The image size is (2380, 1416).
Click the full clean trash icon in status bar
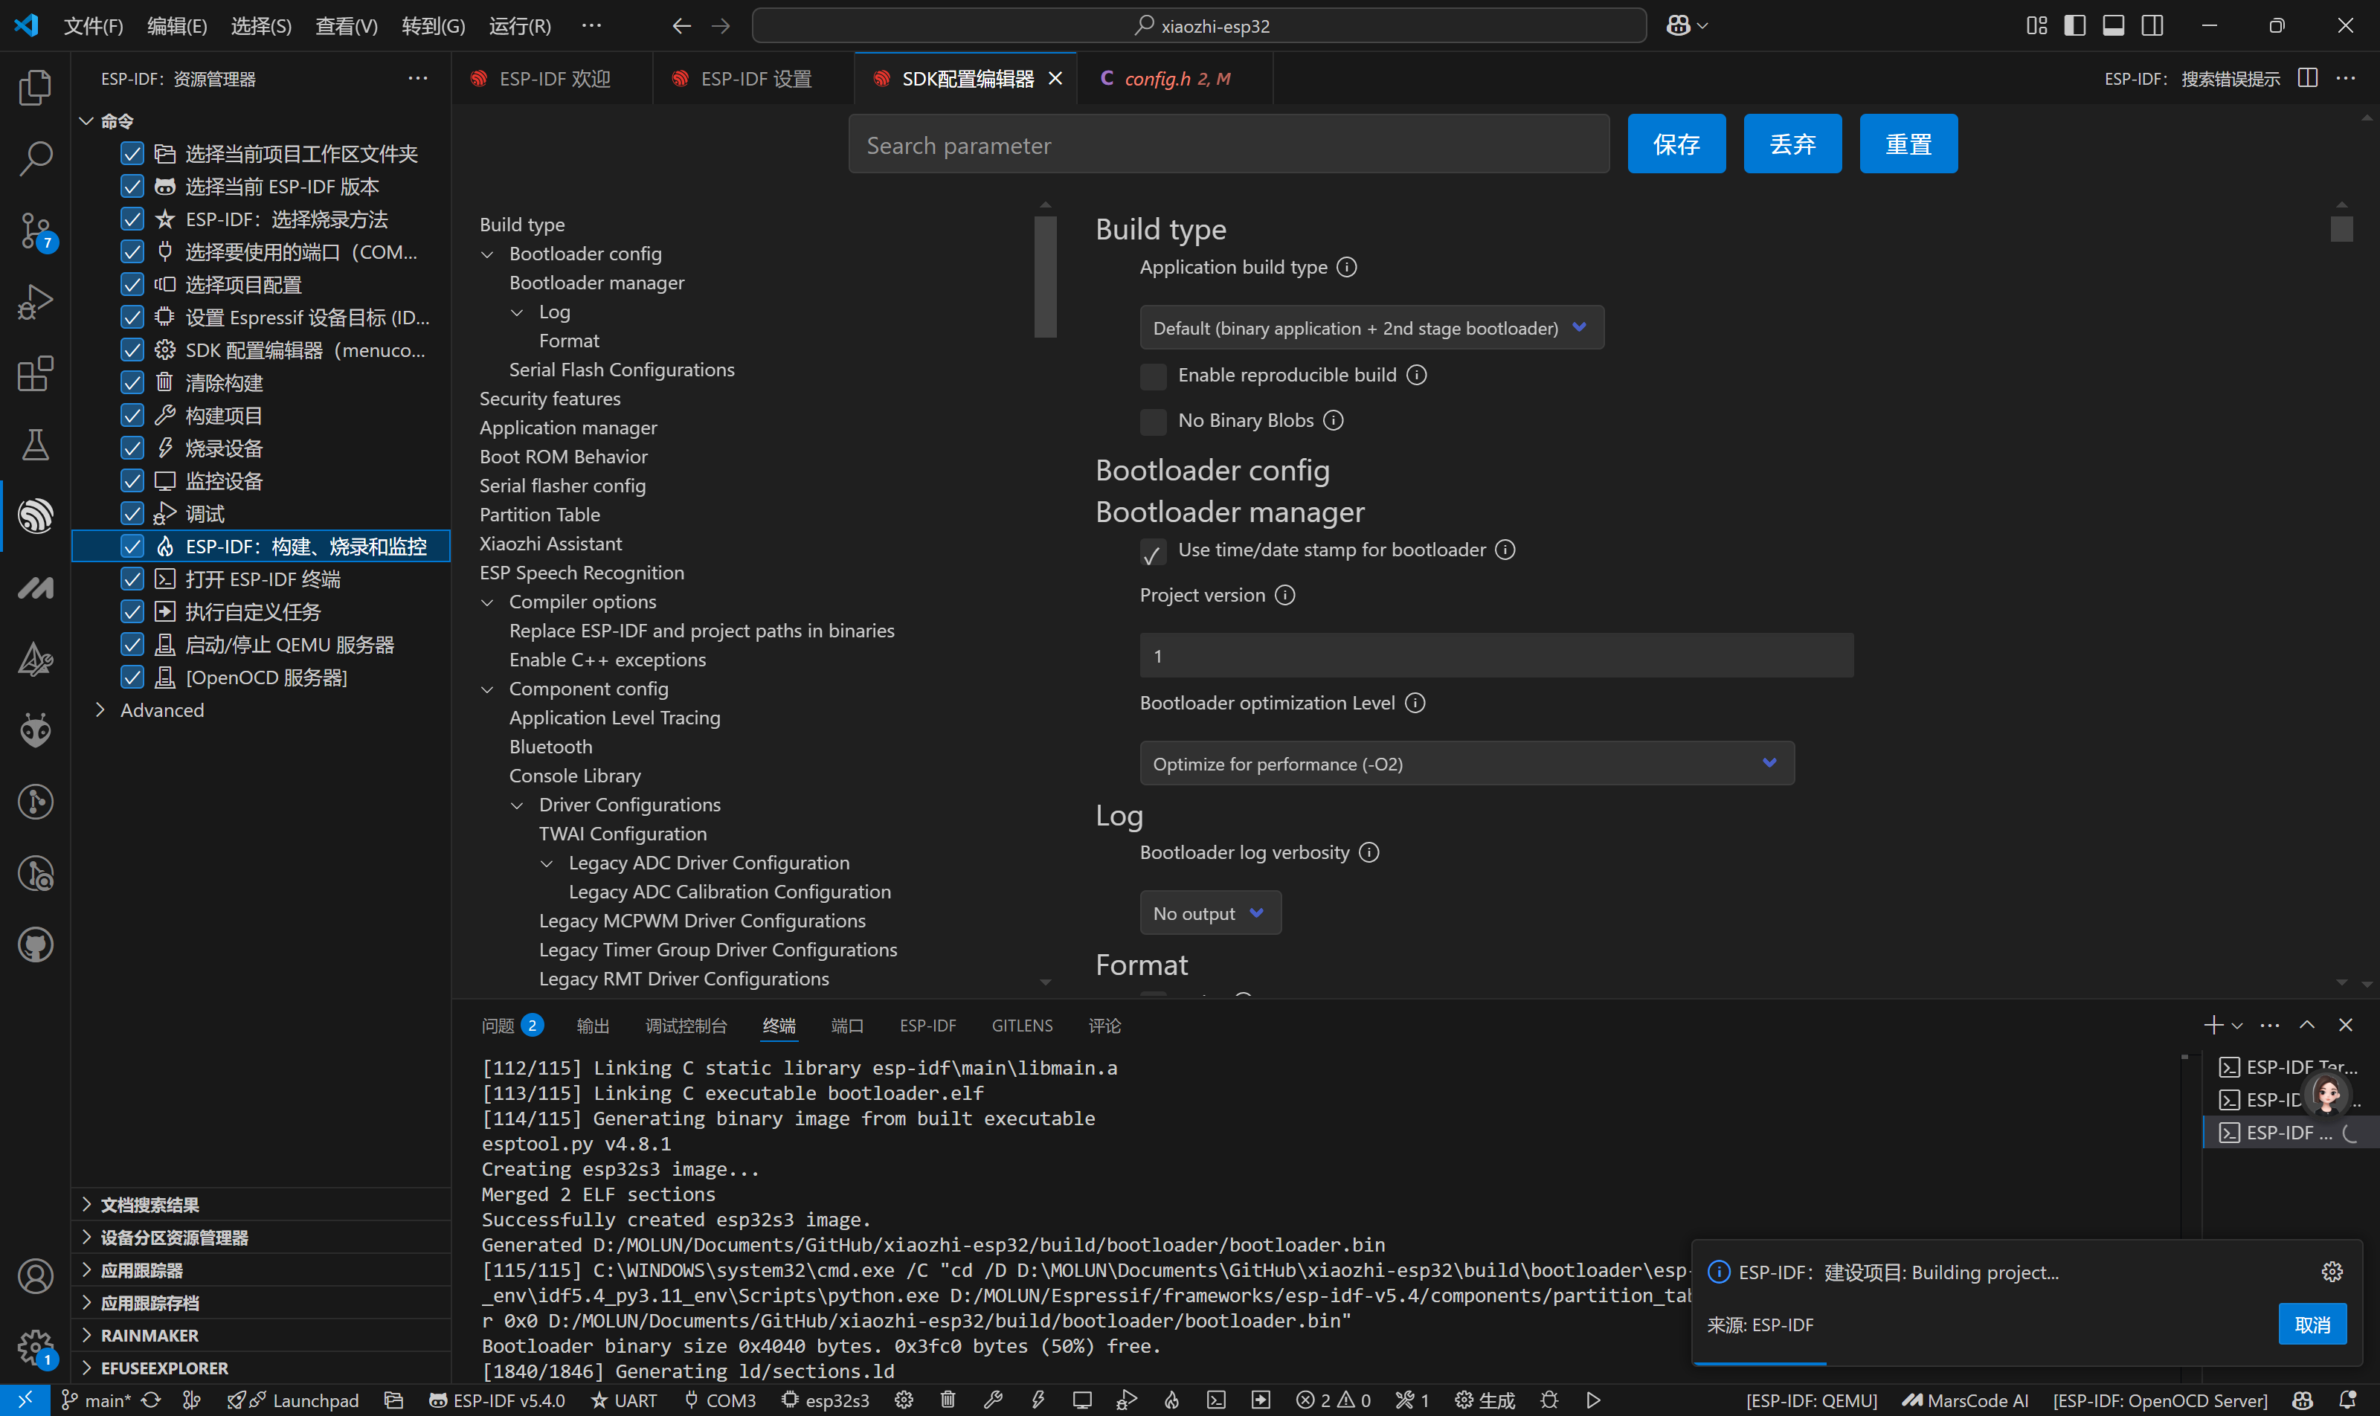948,1400
